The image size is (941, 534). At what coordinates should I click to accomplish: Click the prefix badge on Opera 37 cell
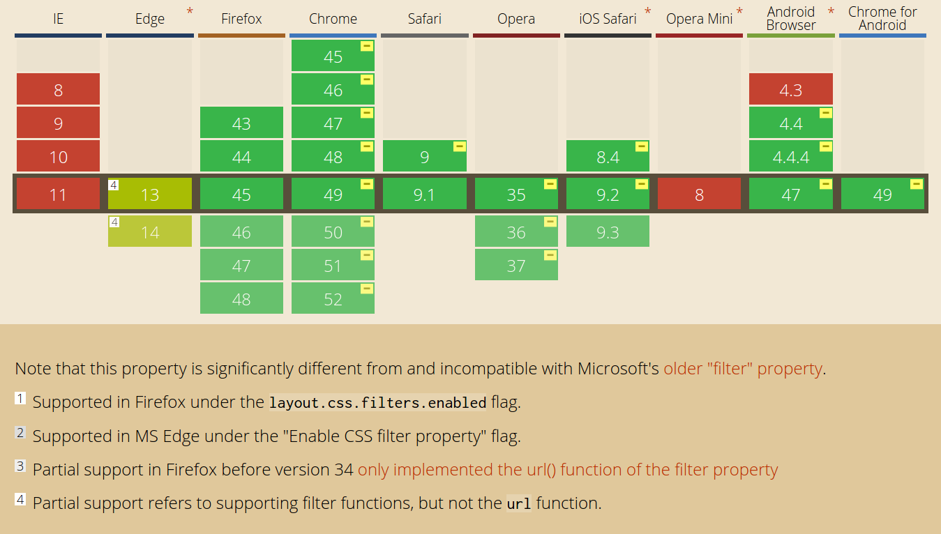tap(550, 255)
